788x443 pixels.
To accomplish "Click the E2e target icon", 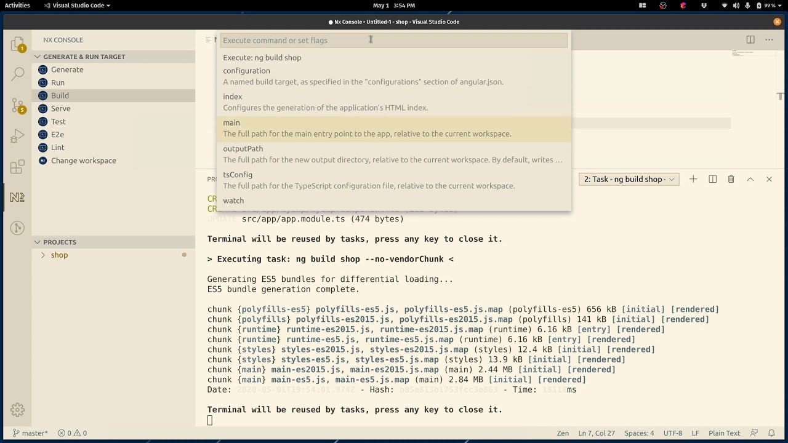I will click(x=42, y=134).
